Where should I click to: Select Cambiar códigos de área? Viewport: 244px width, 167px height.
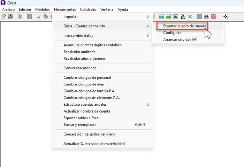(84, 84)
